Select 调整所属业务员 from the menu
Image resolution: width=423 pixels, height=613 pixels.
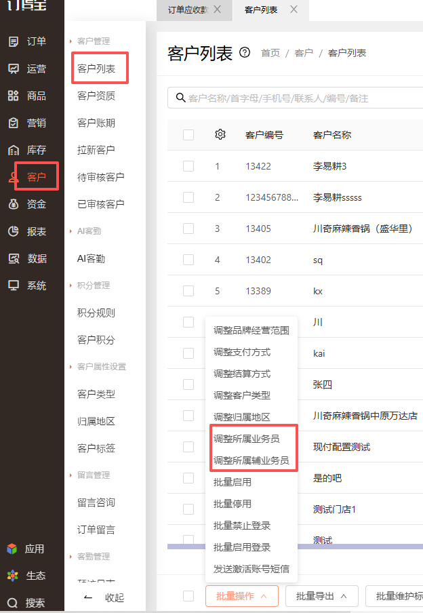pyautogui.click(x=247, y=439)
